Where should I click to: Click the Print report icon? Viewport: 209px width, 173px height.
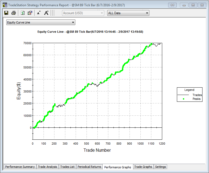click(13, 13)
